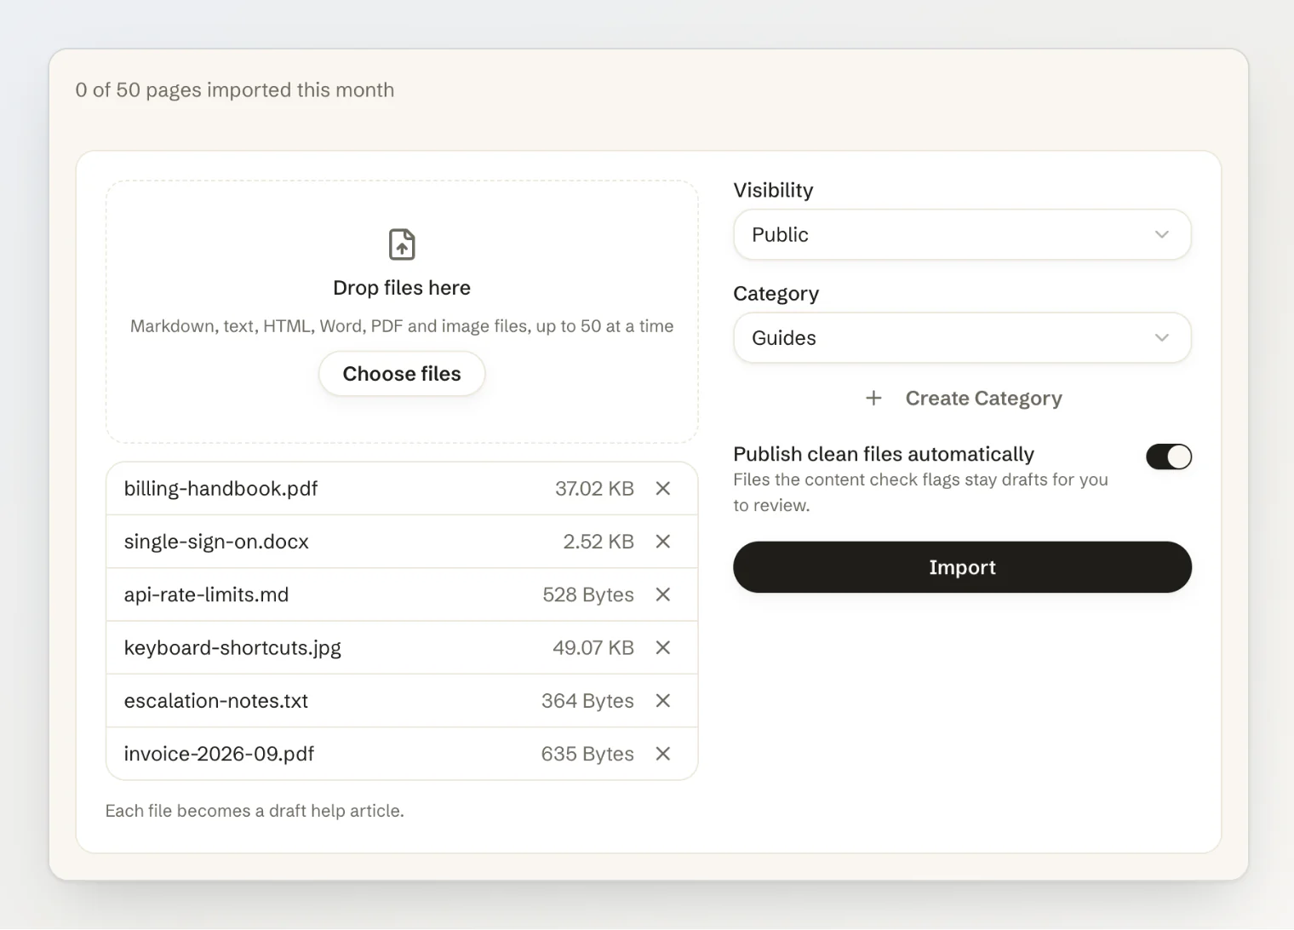Select the api-rate-limits.md file name
The height and width of the screenshot is (930, 1294).
point(206,594)
